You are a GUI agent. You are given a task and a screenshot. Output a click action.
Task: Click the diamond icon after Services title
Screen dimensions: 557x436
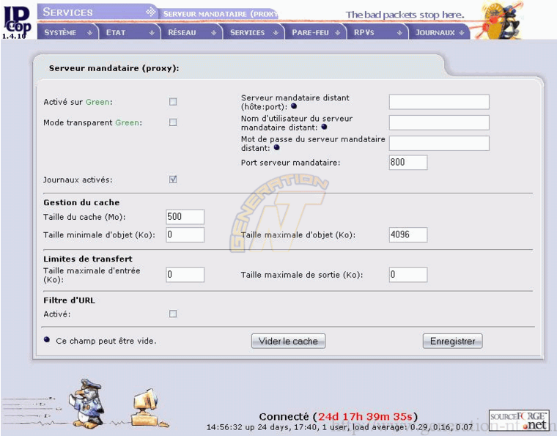tap(151, 12)
